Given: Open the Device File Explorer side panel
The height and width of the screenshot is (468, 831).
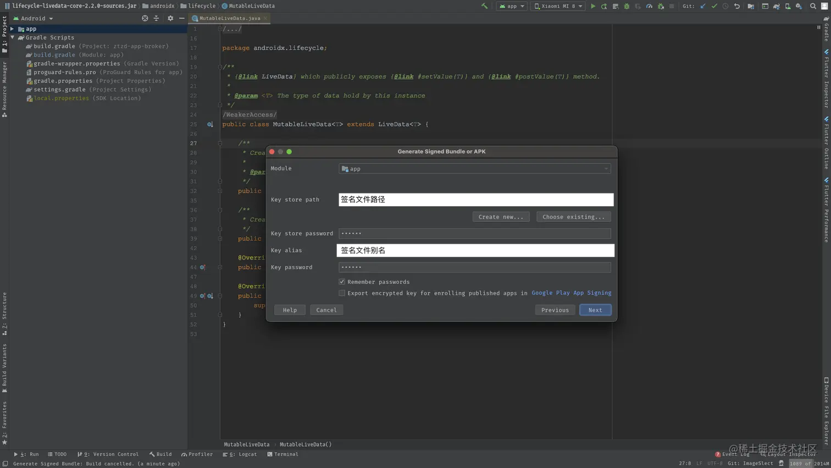Looking at the screenshot, I should (x=826, y=411).
